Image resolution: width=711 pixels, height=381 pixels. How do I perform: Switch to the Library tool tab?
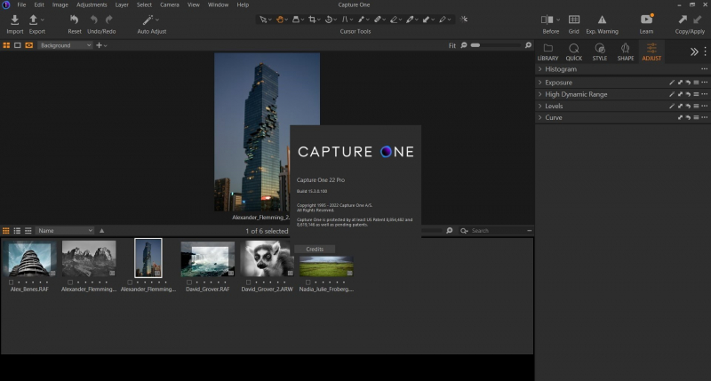[548, 52]
